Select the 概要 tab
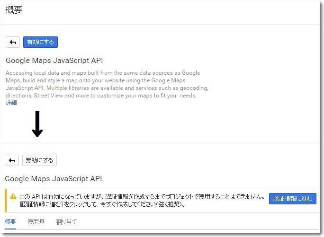 (10, 222)
